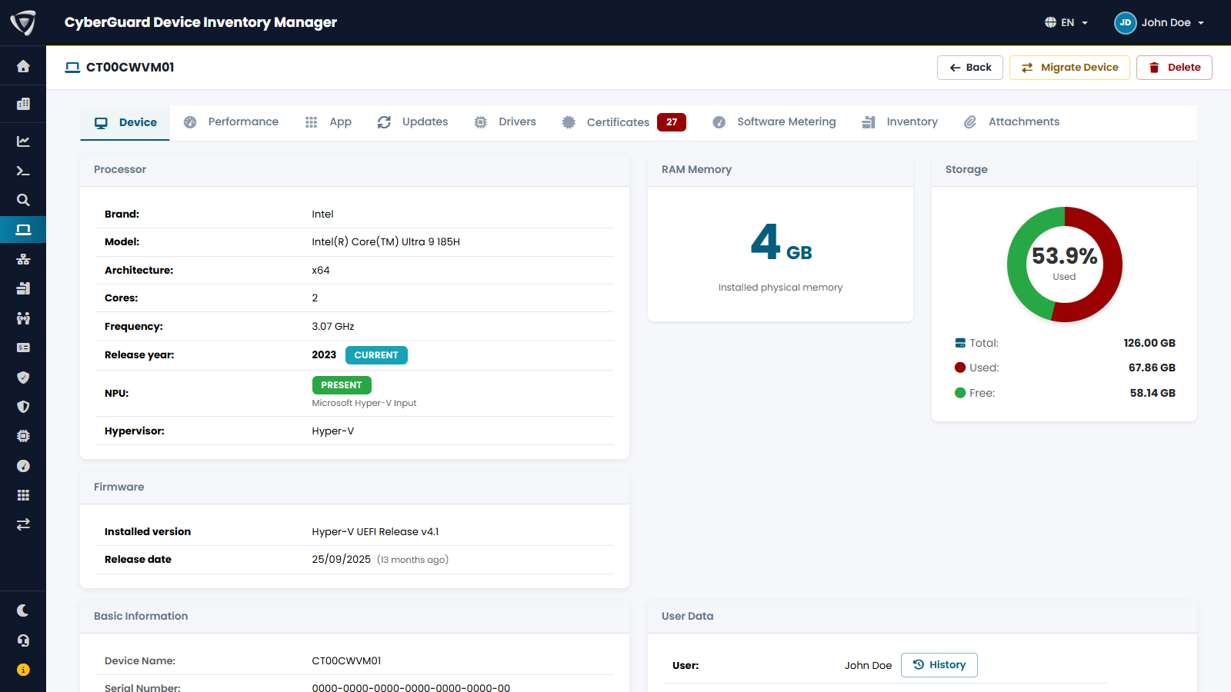Click the half-shield security icon in sidebar
Screen dimensions: 1231x692
coord(23,407)
